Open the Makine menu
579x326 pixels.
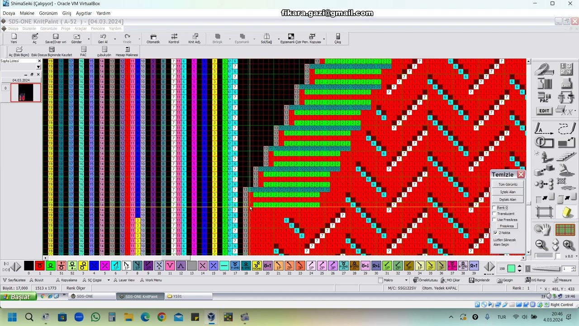pos(27,13)
